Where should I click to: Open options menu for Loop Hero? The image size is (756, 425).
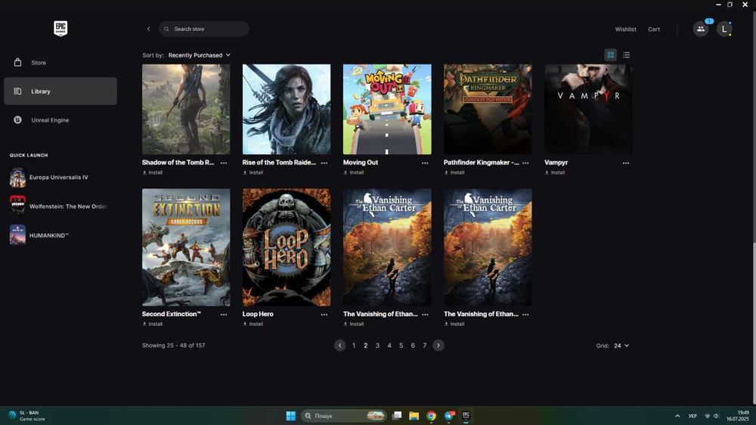click(x=324, y=315)
